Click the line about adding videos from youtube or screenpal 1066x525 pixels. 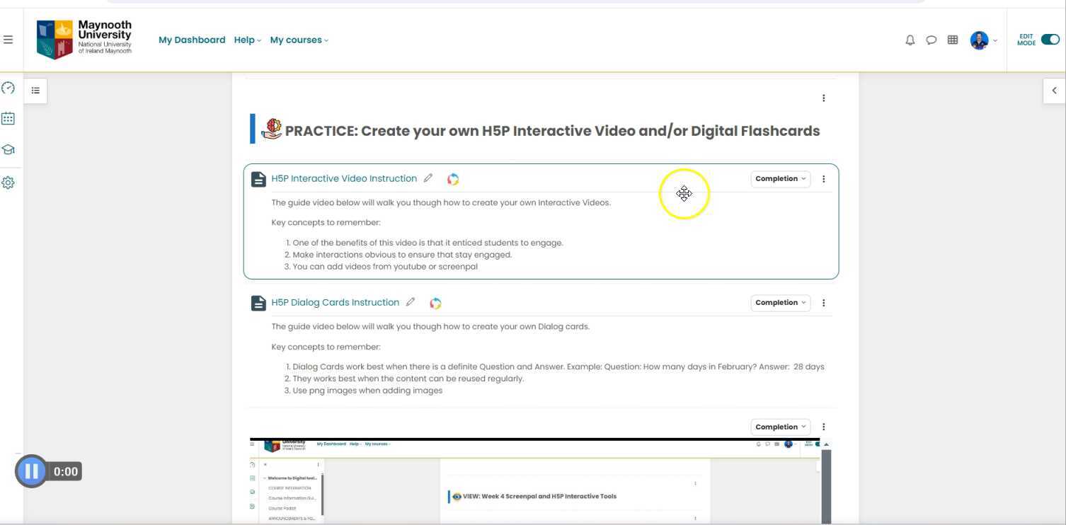click(x=385, y=267)
